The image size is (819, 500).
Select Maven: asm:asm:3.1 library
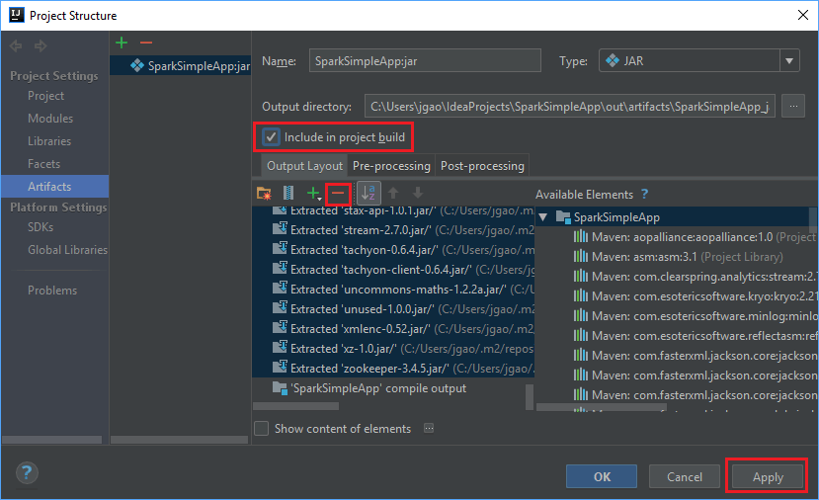(677, 257)
